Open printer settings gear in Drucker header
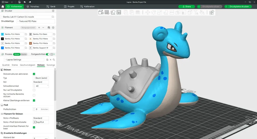257x139 pixels. point(53,11)
